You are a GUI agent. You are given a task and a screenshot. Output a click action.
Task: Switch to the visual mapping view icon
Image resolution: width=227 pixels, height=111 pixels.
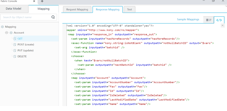[x=209, y=20]
